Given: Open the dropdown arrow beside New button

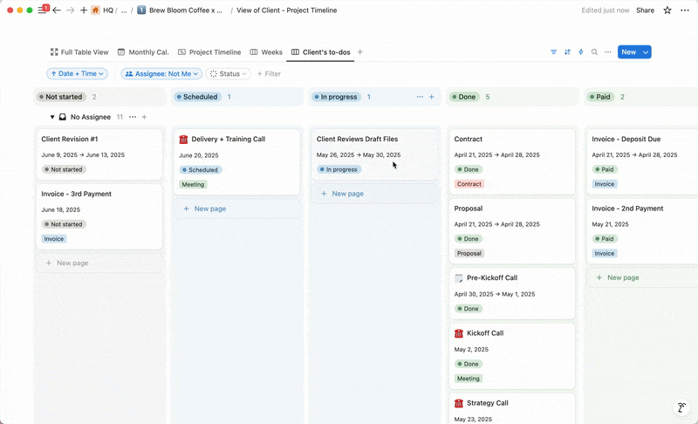Looking at the screenshot, I should click(x=646, y=52).
